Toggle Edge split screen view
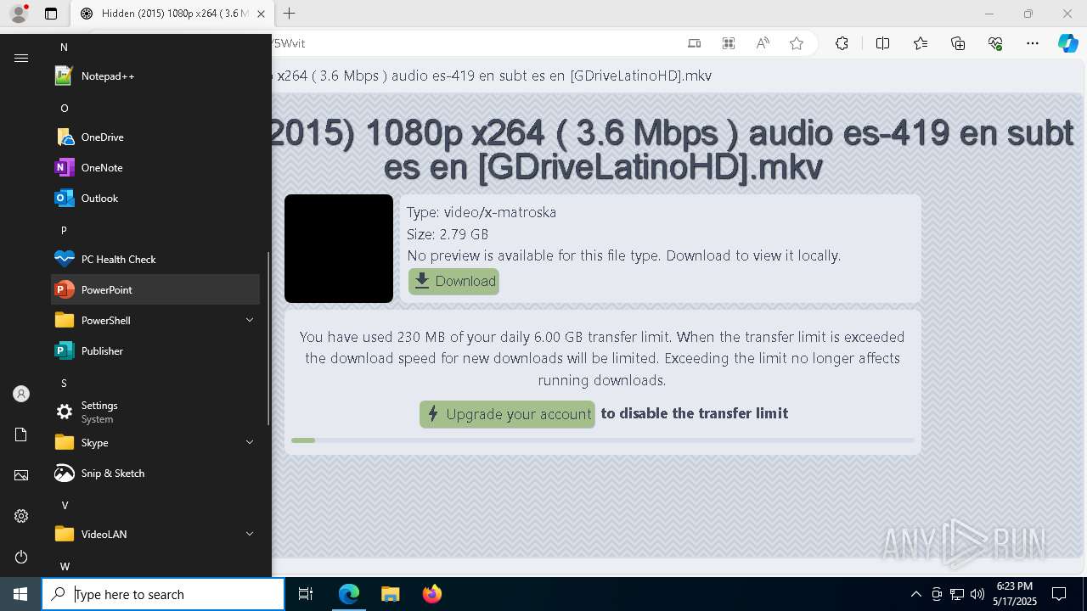 [882, 43]
